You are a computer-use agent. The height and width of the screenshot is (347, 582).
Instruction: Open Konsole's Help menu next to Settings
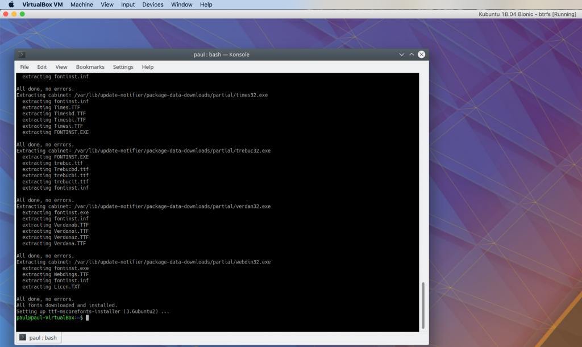click(x=148, y=67)
